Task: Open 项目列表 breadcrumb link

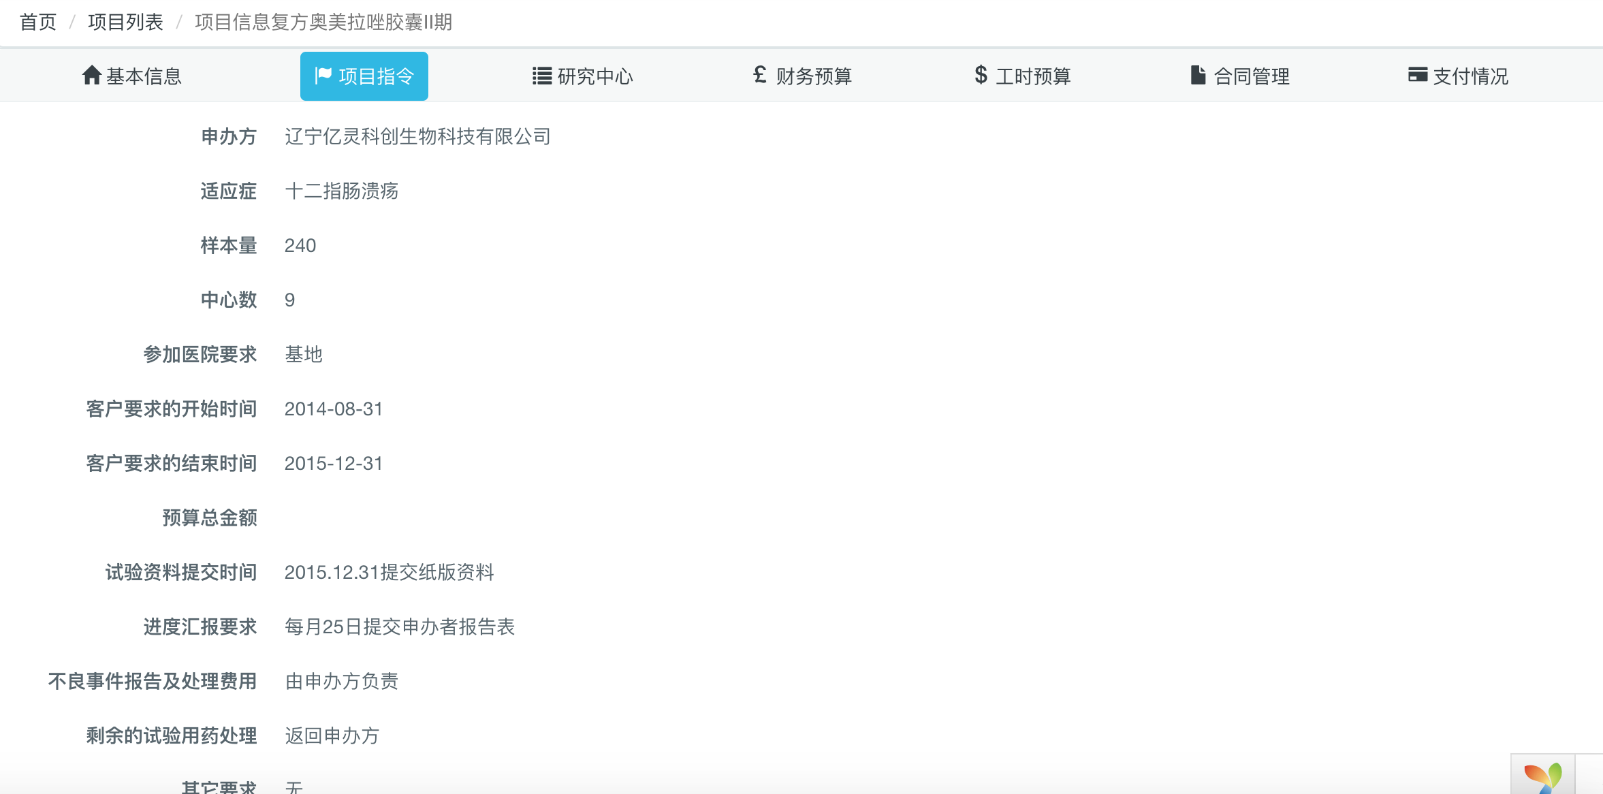Action: [x=125, y=22]
